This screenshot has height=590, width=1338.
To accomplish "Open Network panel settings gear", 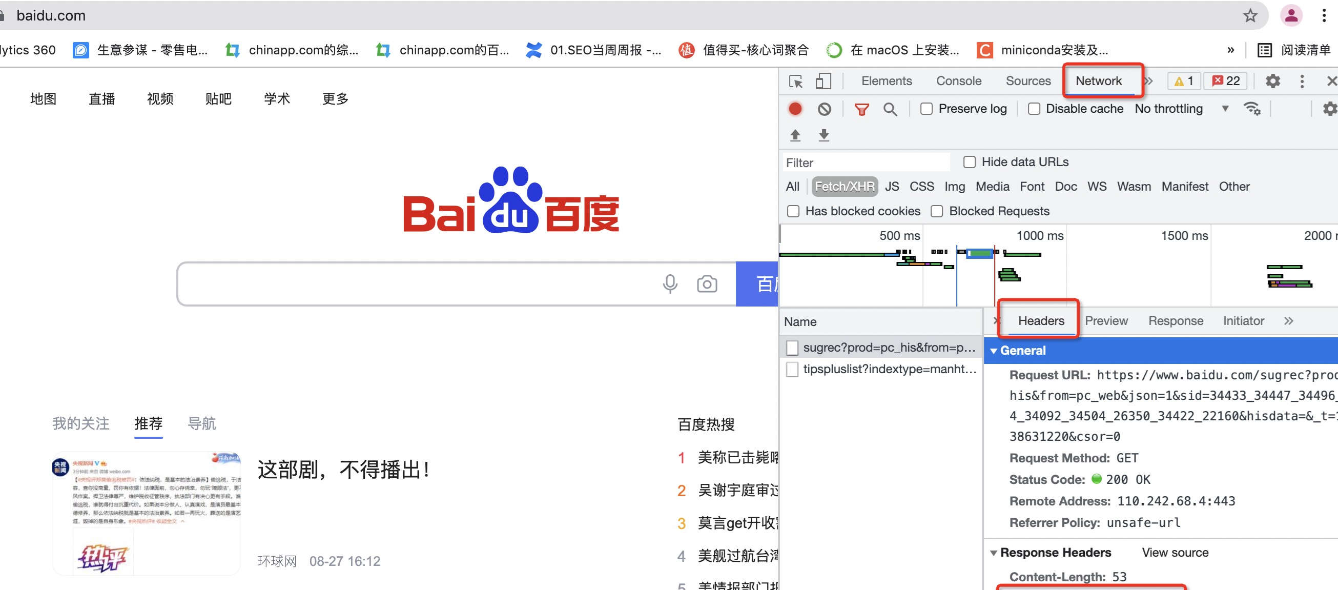I will (x=1330, y=109).
